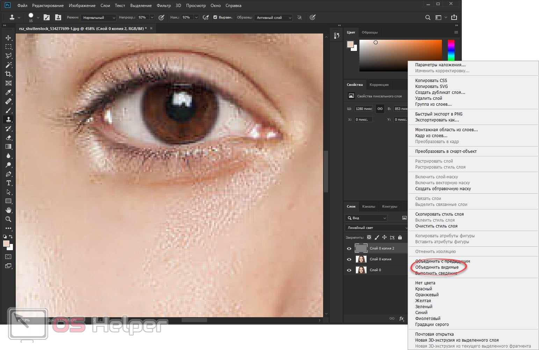Image resolution: width=539 pixels, height=350 pixels.
Task: Select the Hand tool
Action: click(x=8, y=210)
